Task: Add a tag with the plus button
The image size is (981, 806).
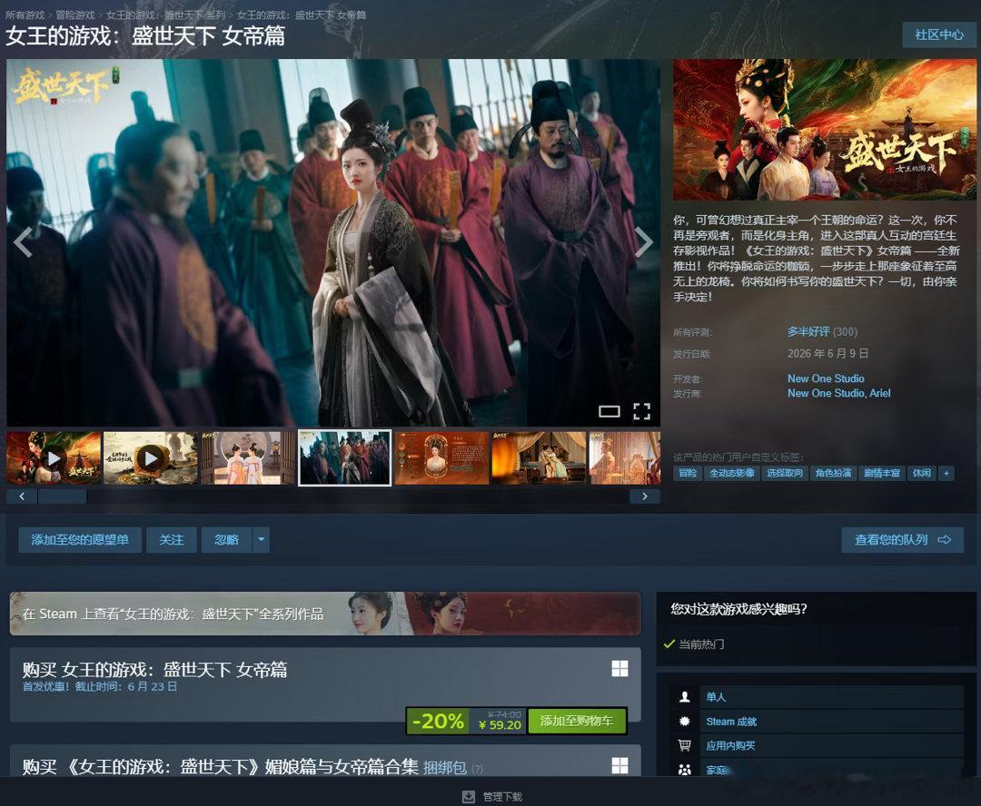Action: point(946,473)
